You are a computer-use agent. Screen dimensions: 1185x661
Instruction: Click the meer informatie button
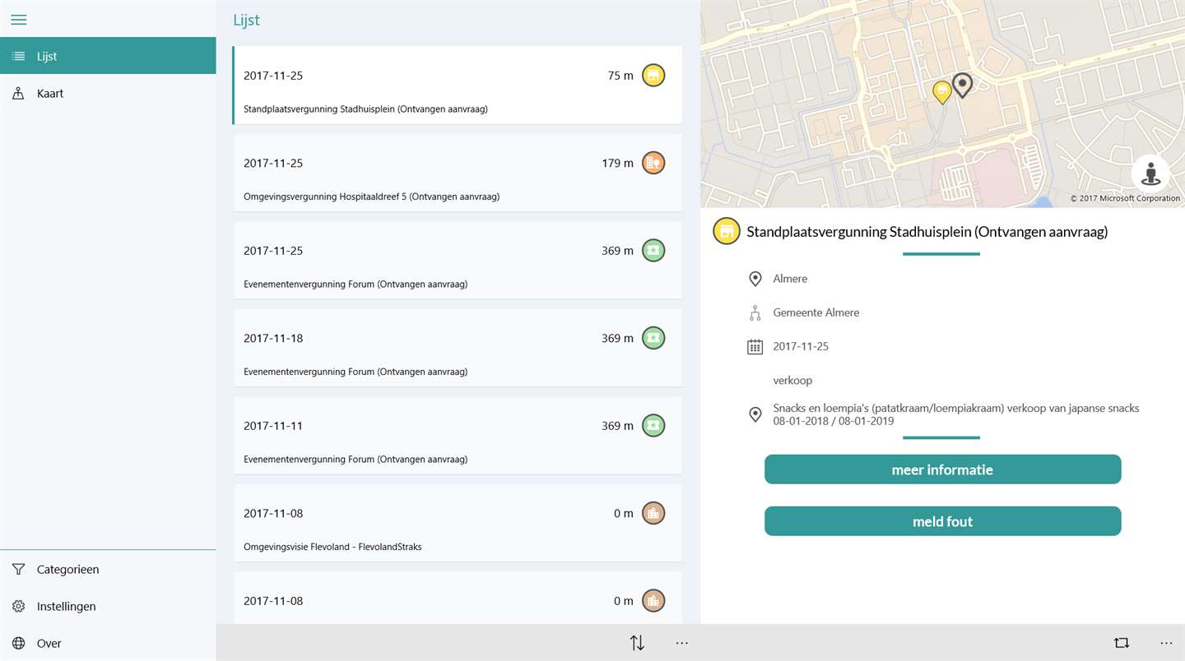(942, 469)
